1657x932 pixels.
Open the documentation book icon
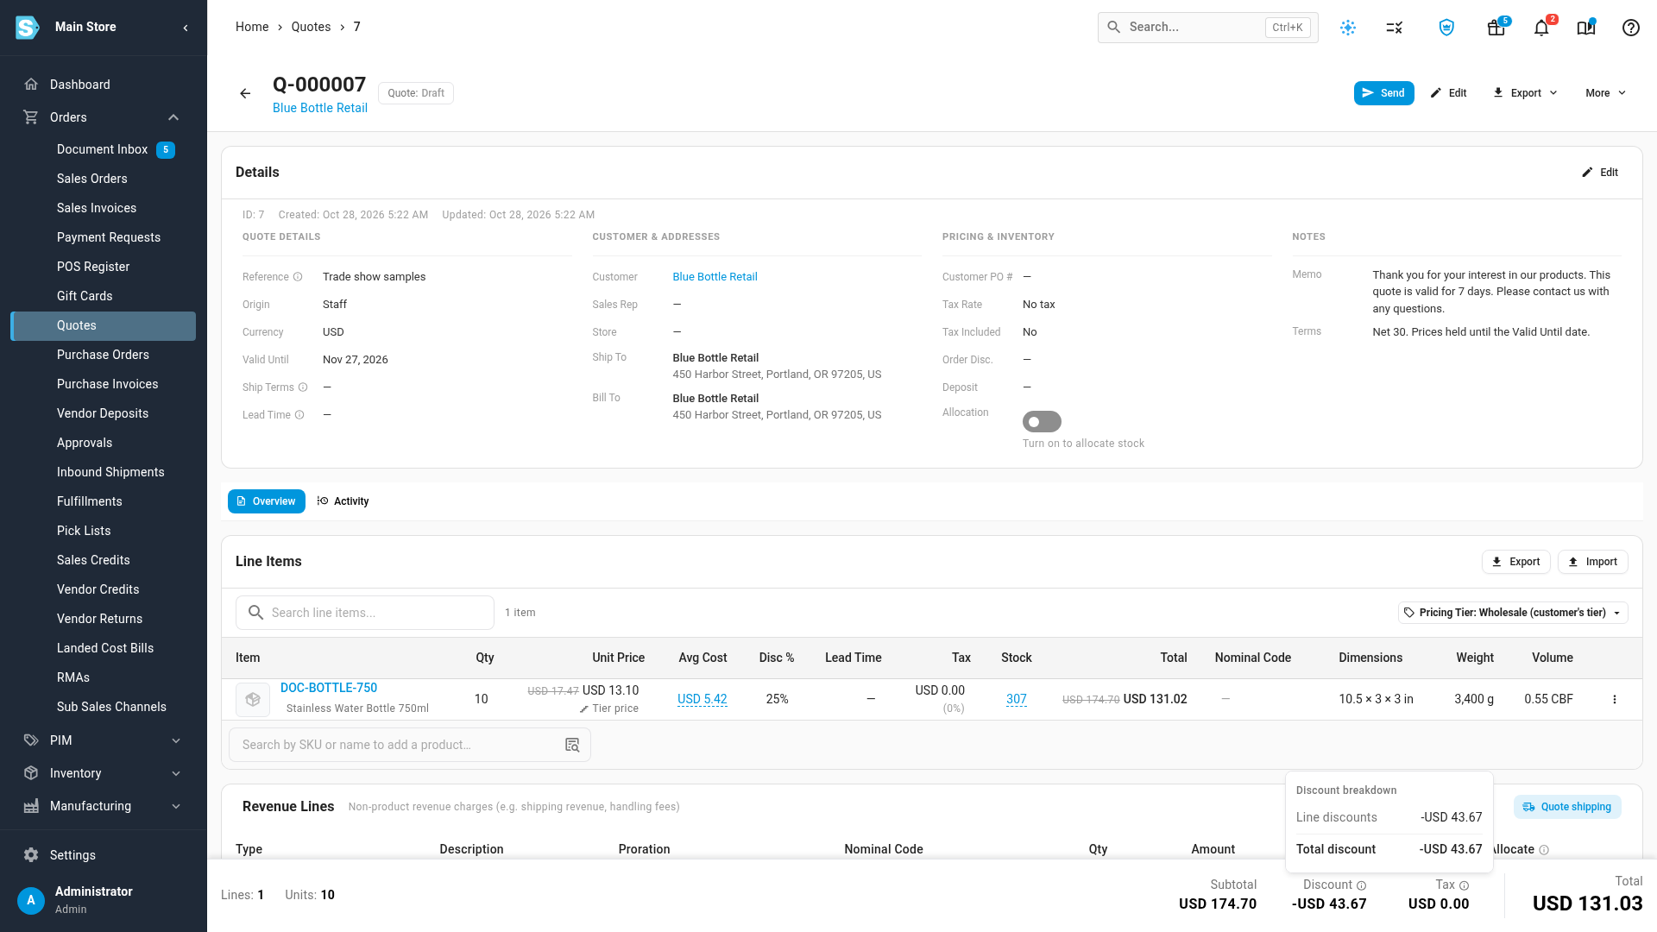1586,28
